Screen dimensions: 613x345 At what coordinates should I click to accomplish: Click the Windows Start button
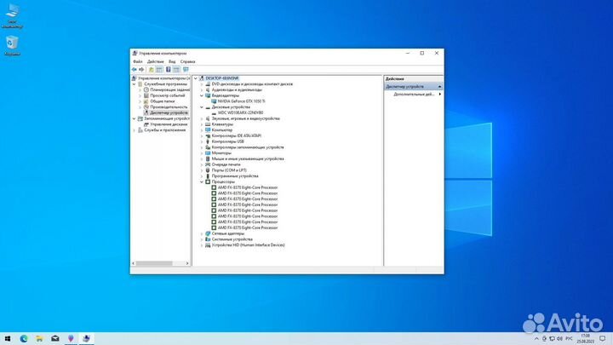point(9,338)
